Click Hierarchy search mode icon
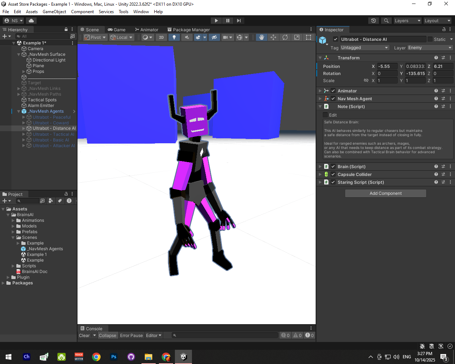 (x=73, y=36)
